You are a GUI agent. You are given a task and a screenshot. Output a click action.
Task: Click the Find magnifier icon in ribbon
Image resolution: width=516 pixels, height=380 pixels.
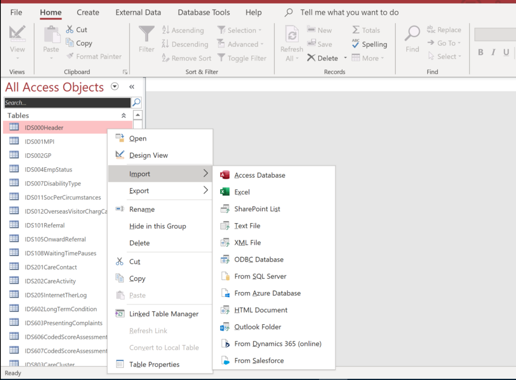[412, 34]
